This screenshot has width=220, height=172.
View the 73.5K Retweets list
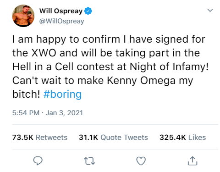point(40,137)
